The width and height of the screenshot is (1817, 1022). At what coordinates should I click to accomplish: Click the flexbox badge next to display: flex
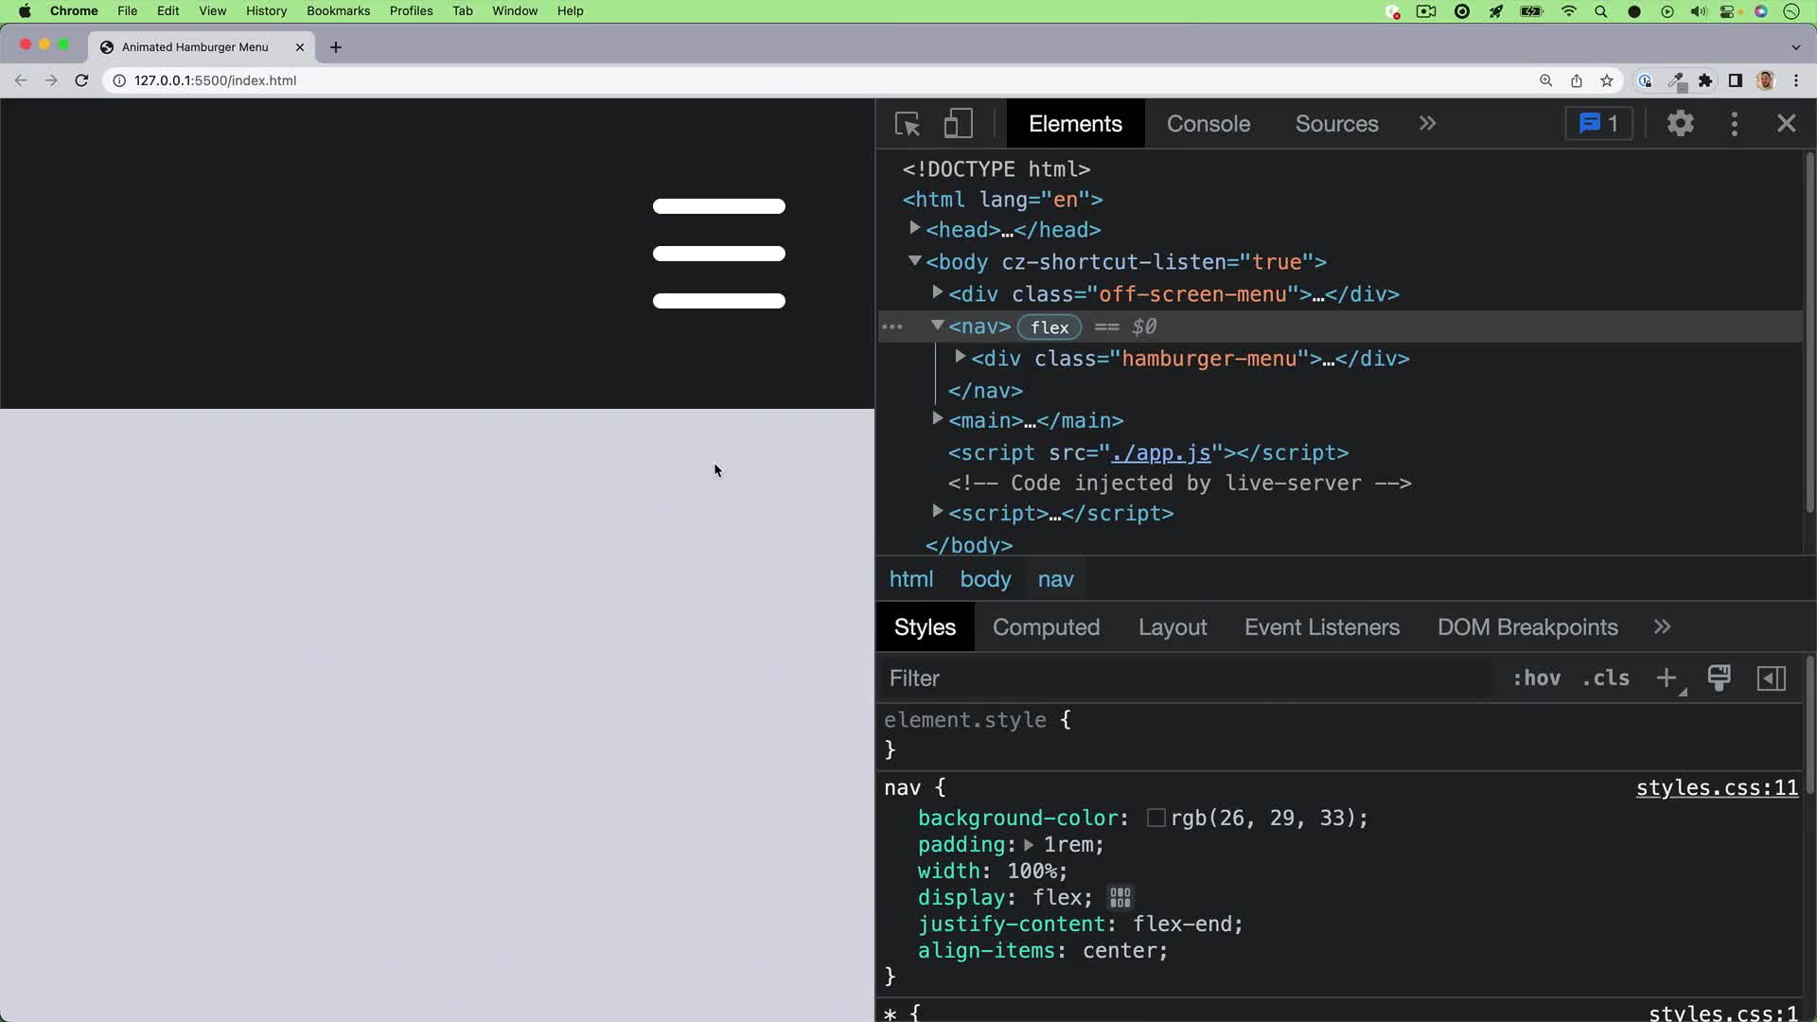(1120, 897)
